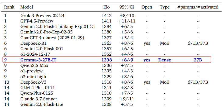The height and width of the screenshot is (111, 224).
Task: Click the Open column header
Action: tap(147, 7)
